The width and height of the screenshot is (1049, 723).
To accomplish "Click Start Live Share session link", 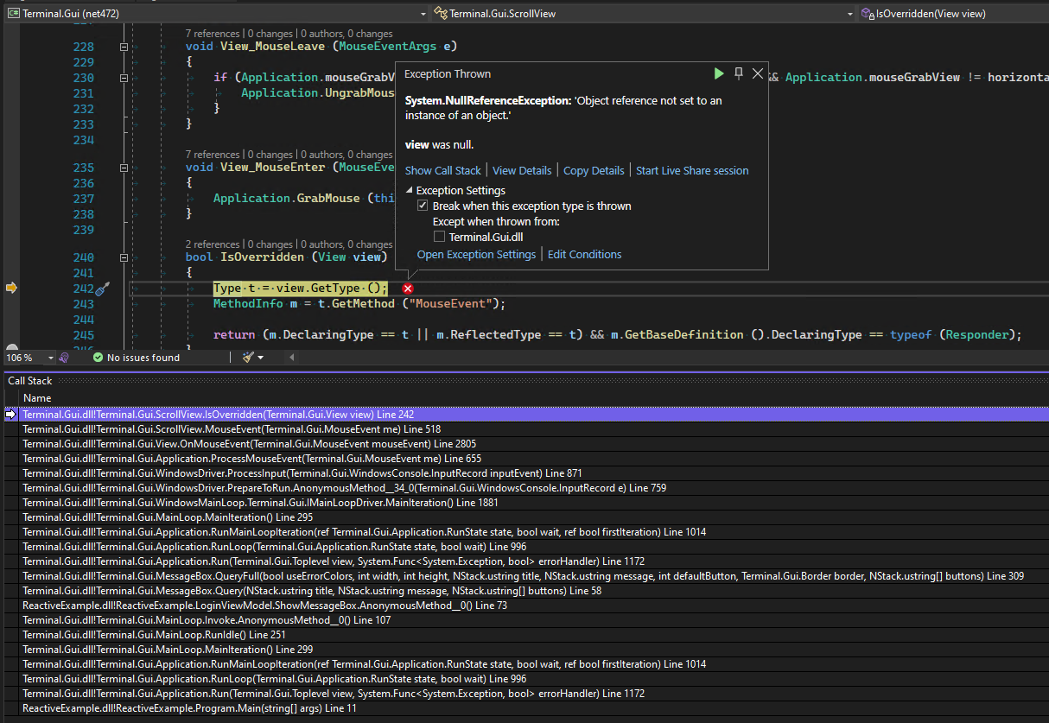I will 692,171.
